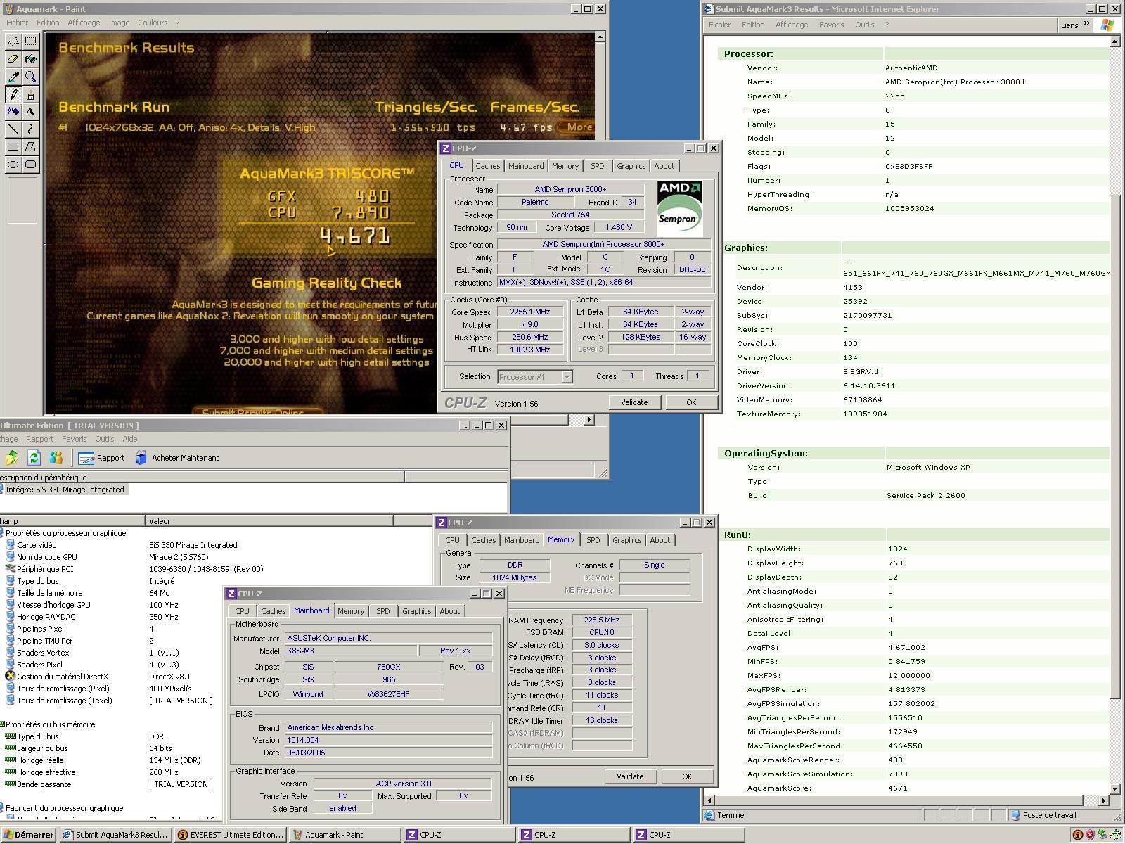The height and width of the screenshot is (844, 1125).
Task: Click the Valeur column header in EVEREST
Action: [269, 521]
